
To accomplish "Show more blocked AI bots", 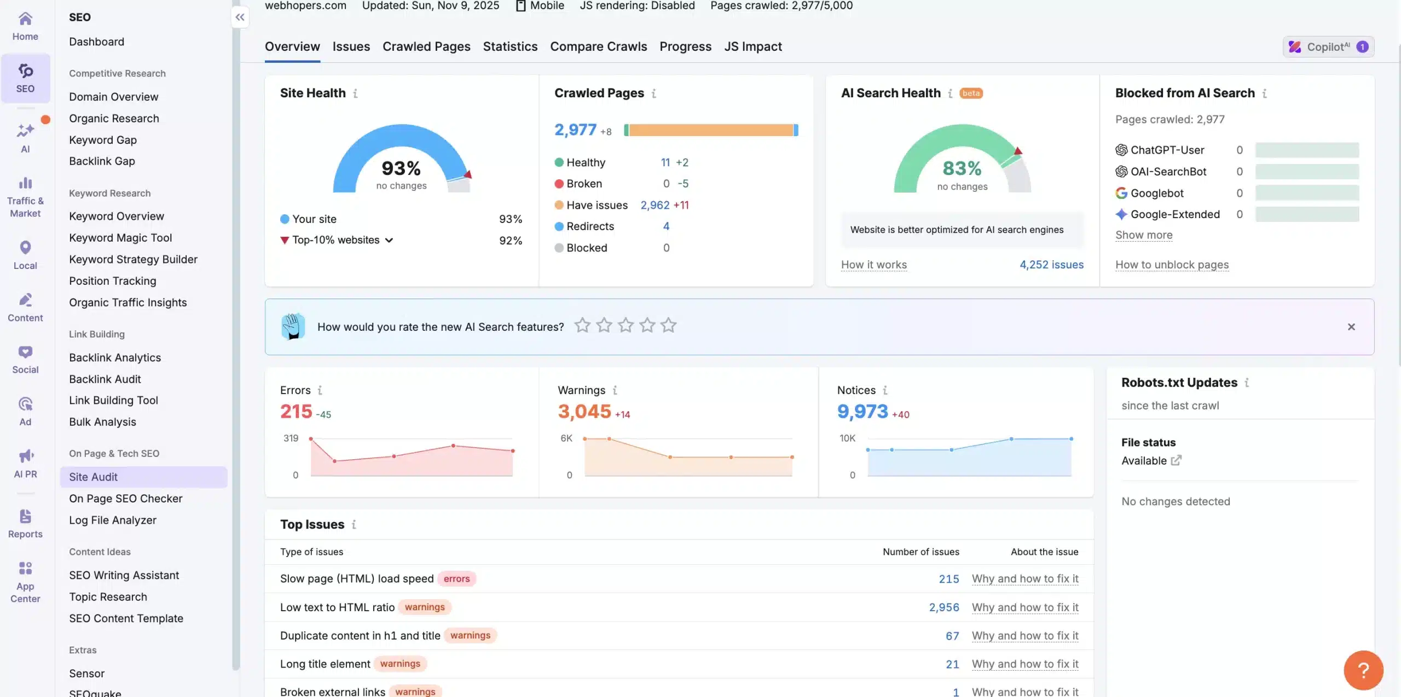I will (x=1144, y=235).
